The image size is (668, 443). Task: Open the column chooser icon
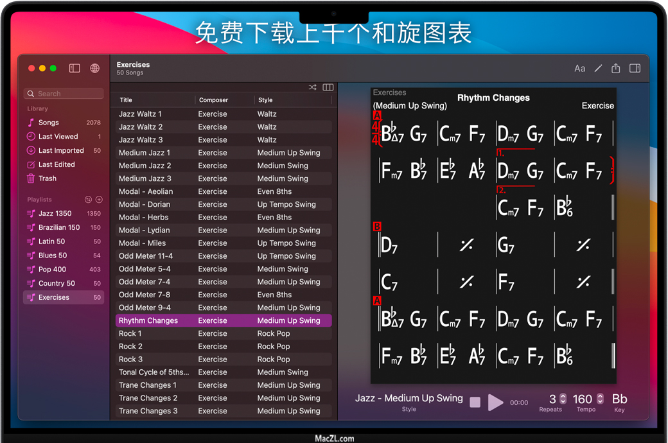[328, 87]
